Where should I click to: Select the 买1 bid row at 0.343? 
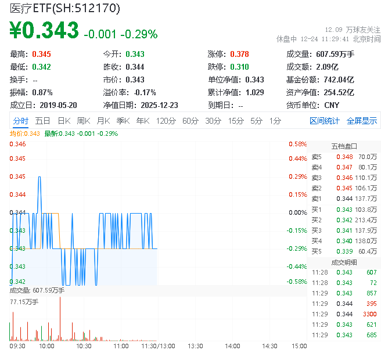[x=344, y=209]
